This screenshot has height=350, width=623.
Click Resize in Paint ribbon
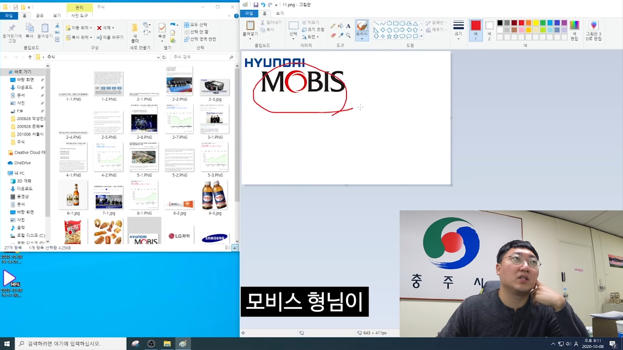point(313,29)
